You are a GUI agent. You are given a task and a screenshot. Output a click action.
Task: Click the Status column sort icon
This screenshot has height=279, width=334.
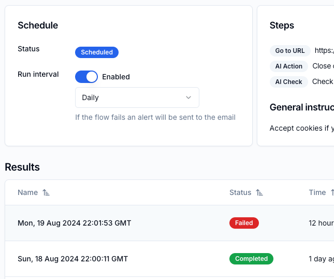pyautogui.click(x=259, y=193)
